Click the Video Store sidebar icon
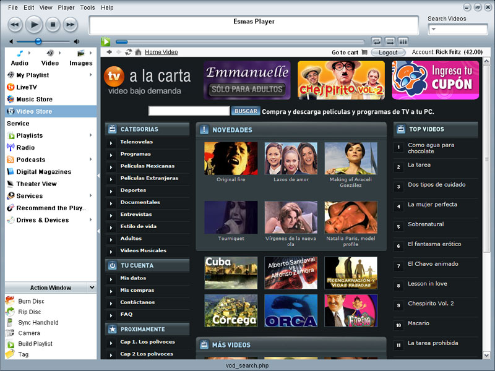This screenshot has width=495, height=371. [11, 111]
